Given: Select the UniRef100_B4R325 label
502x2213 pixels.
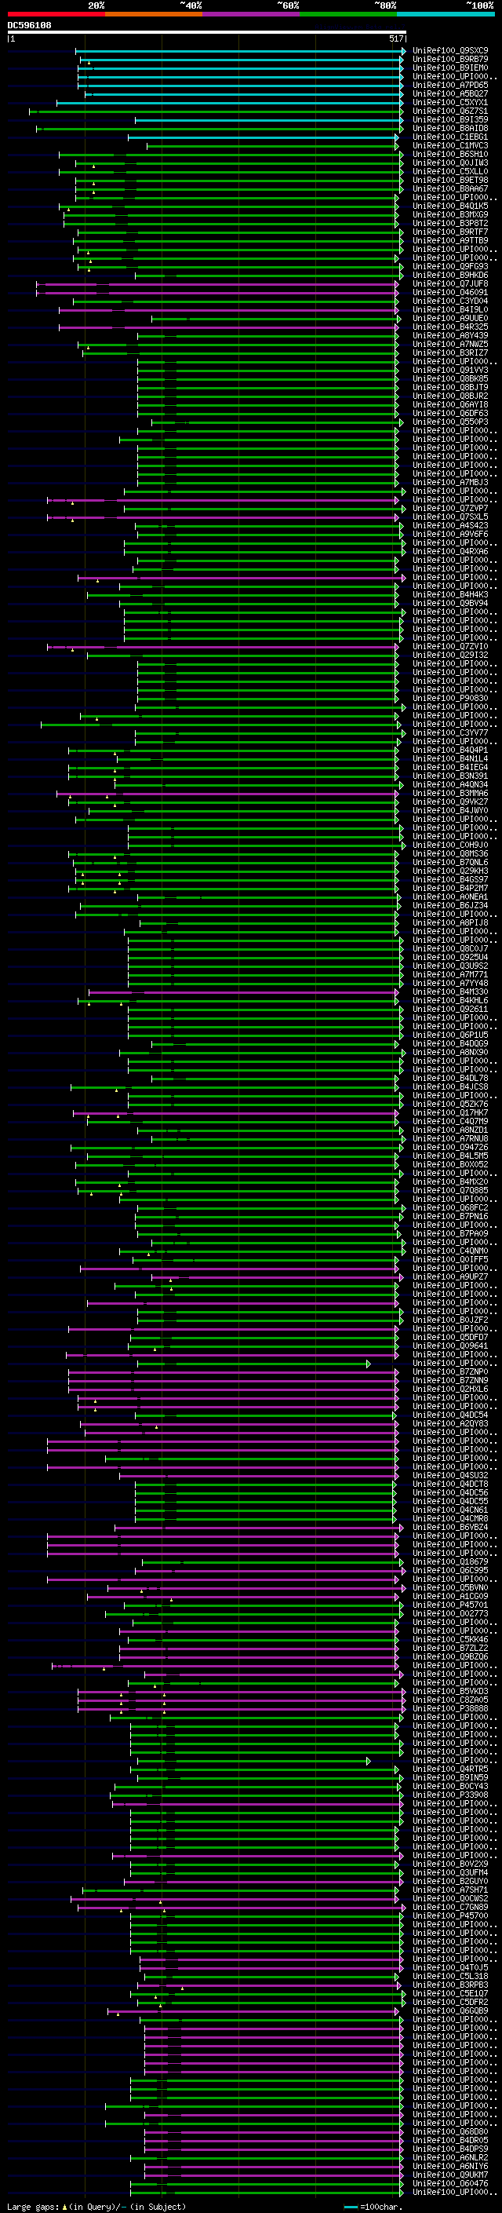Looking at the screenshot, I should [449, 327].
